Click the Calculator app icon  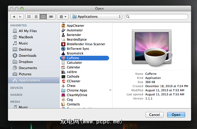click(x=63, y=62)
